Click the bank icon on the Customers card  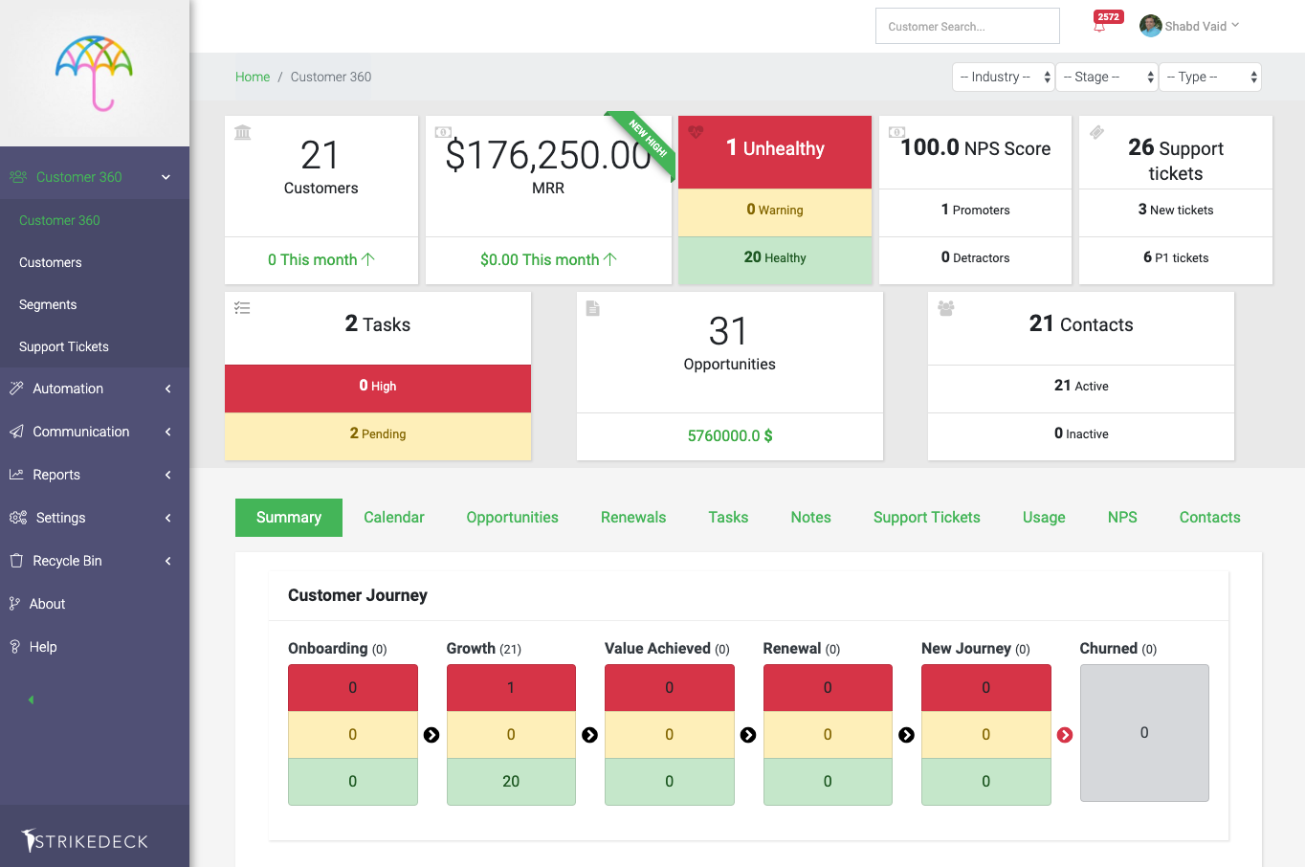pyautogui.click(x=243, y=132)
